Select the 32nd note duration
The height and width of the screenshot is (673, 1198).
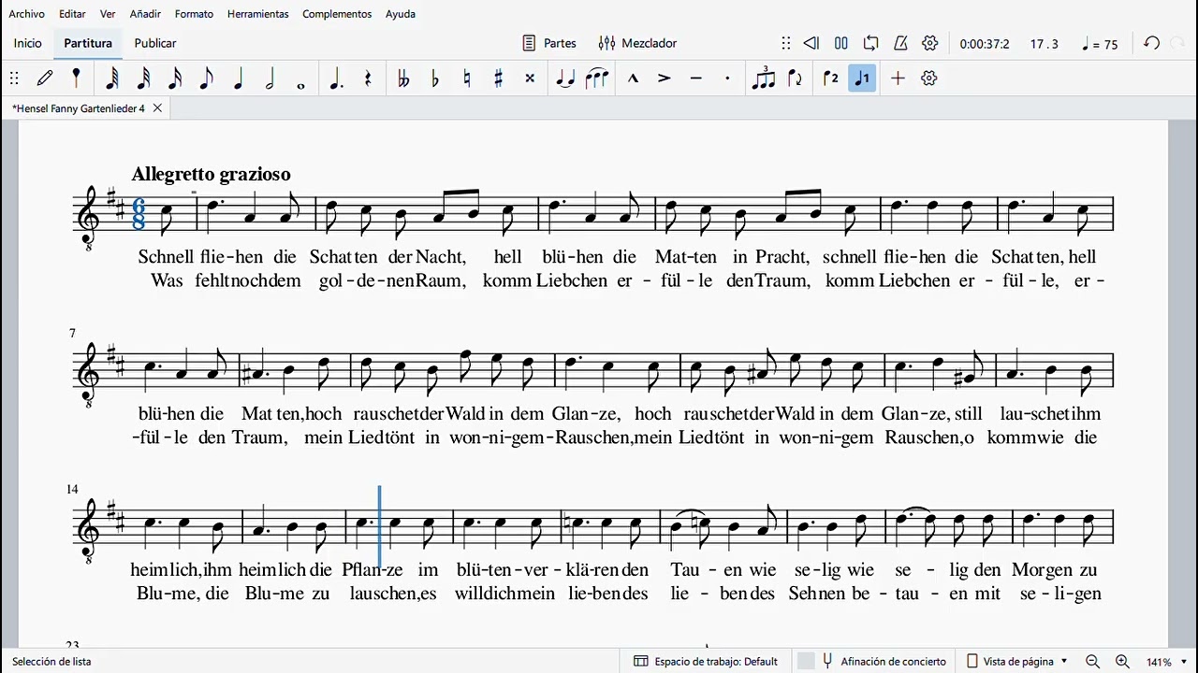pyautogui.click(x=143, y=79)
